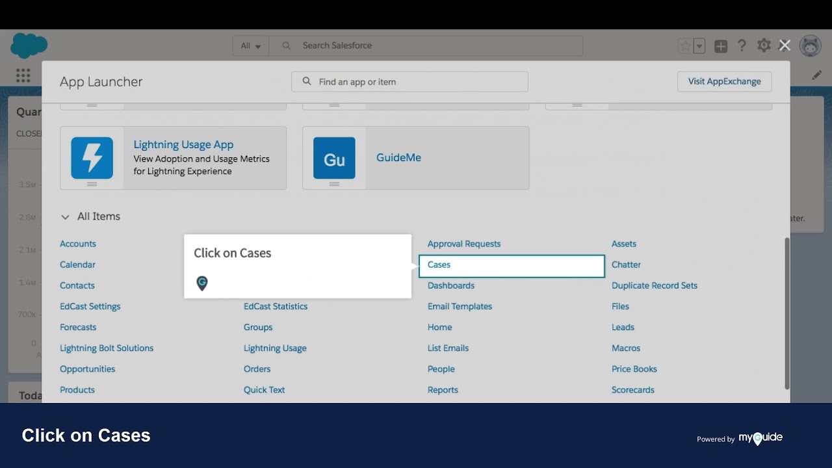Click the Find an app or item field
The image size is (832, 468).
409,82
